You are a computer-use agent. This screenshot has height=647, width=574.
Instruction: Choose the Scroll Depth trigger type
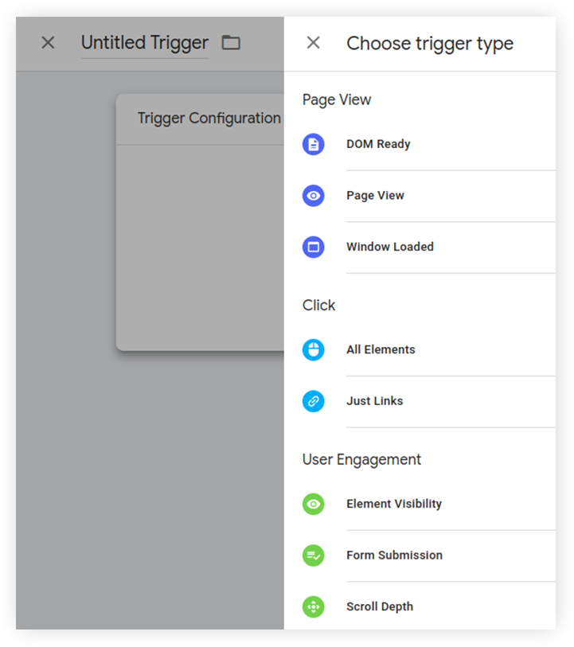(380, 606)
